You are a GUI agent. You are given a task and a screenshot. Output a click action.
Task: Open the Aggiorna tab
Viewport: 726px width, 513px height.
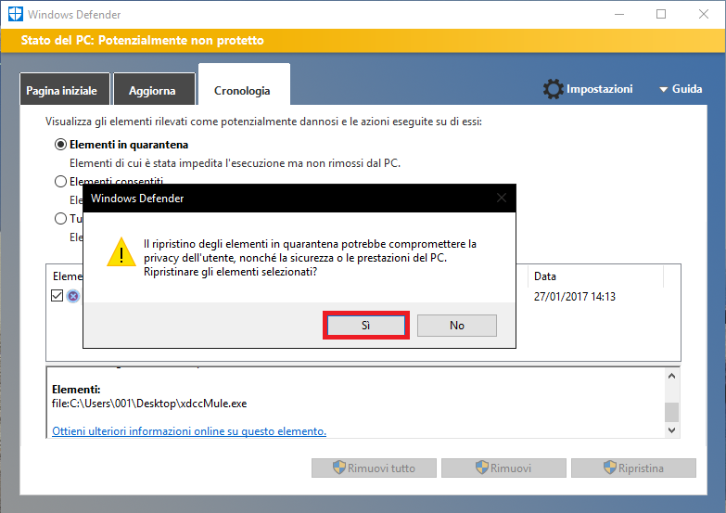(x=154, y=91)
